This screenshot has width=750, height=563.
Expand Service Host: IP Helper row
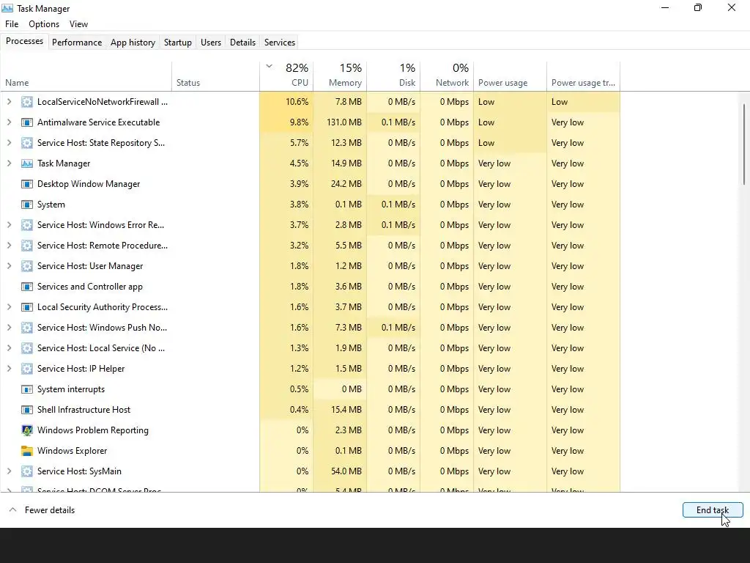pyautogui.click(x=9, y=368)
